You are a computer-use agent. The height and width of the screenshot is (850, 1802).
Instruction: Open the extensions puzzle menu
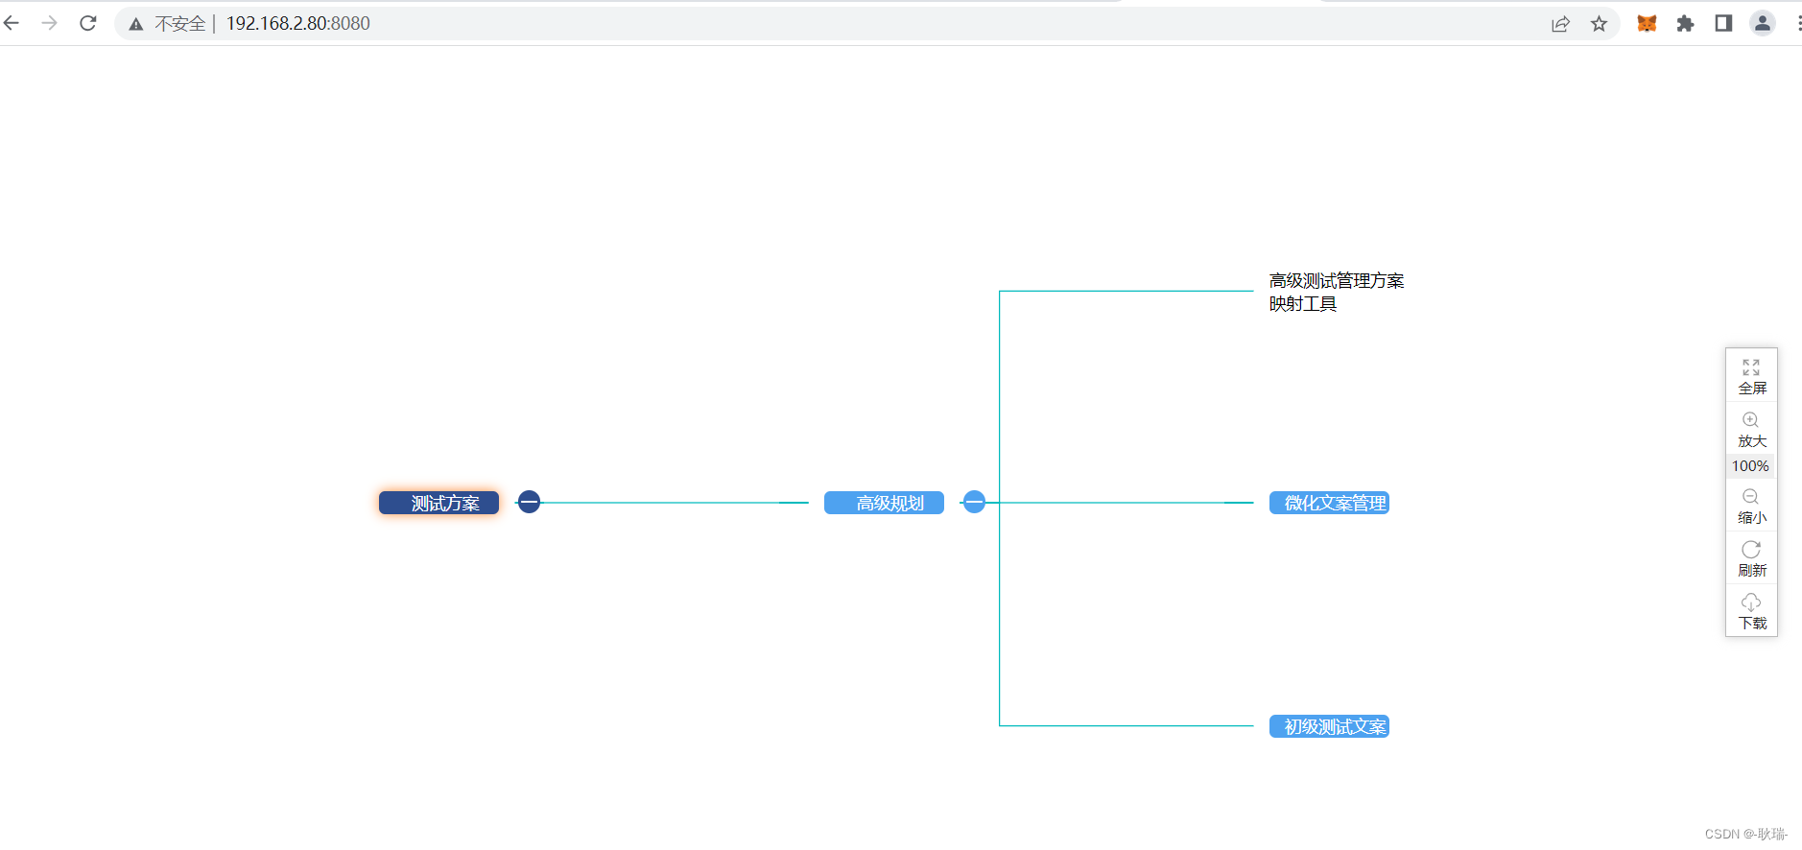click(x=1685, y=24)
